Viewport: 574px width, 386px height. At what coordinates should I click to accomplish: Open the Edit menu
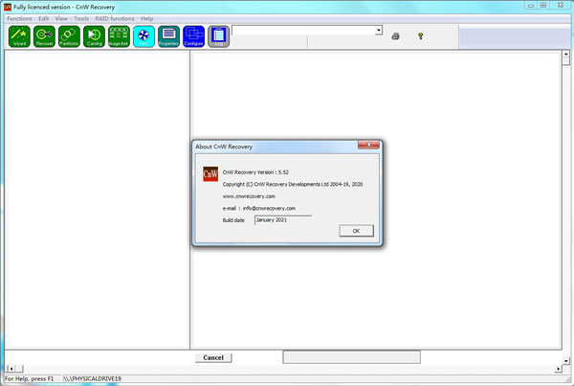point(44,18)
